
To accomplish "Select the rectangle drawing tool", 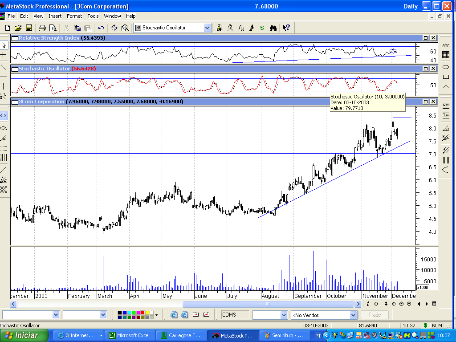I will coord(445,77).
